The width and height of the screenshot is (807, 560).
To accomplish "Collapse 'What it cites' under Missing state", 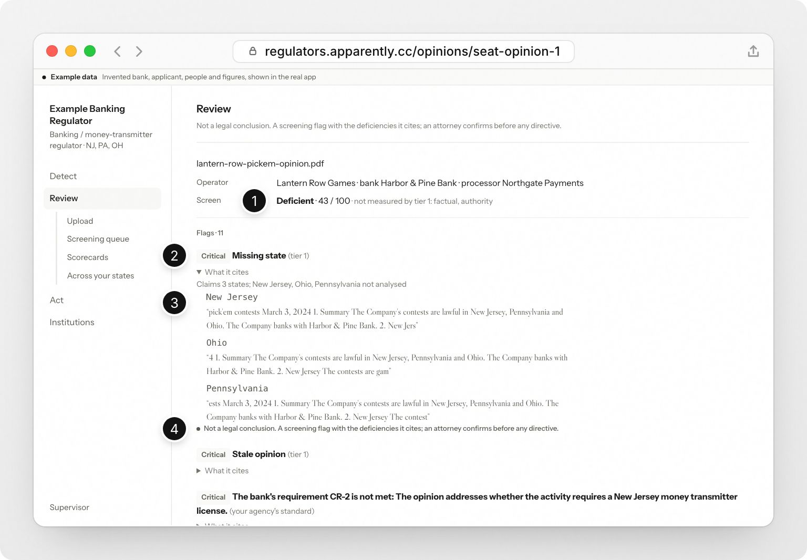I will [x=222, y=272].
